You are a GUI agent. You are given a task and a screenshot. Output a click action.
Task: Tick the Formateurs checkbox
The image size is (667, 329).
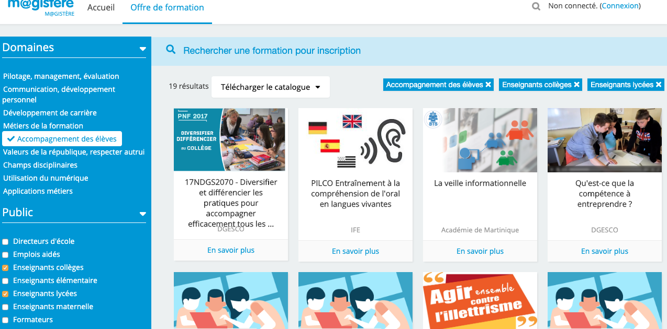5,320
